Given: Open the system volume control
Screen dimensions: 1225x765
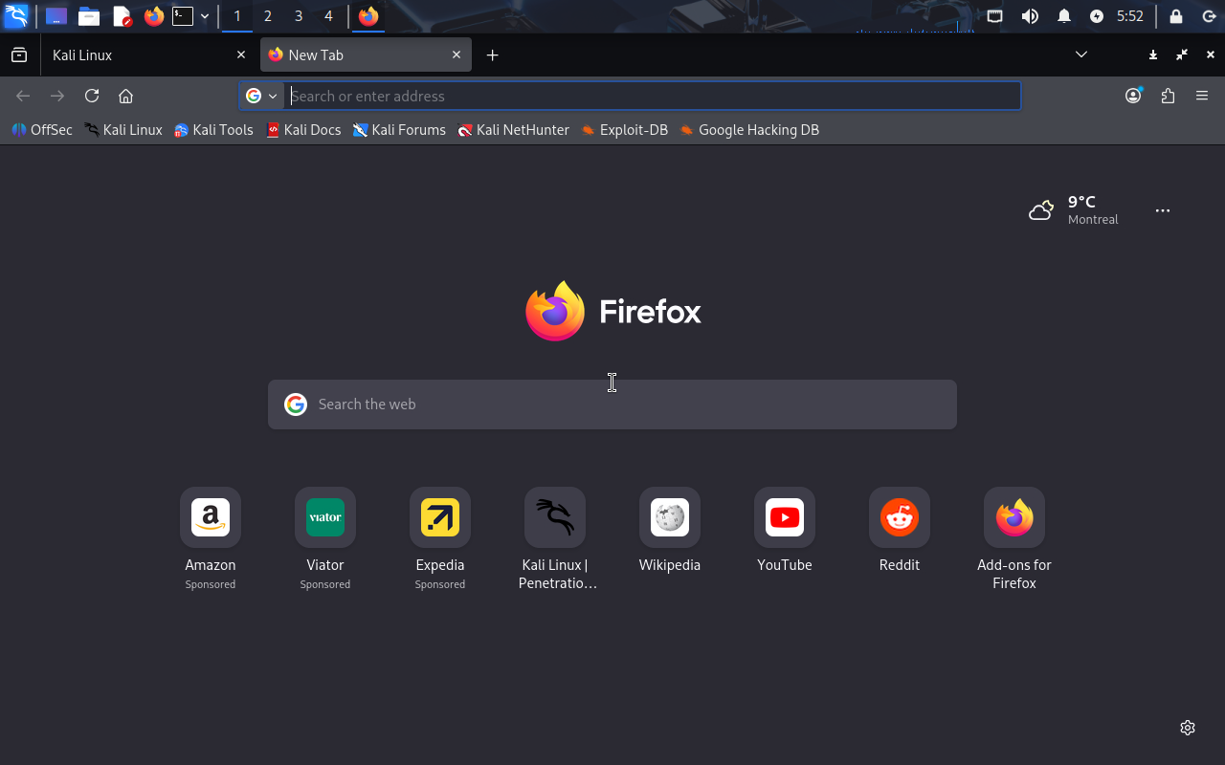Looking at the screenshot, I should pyautogui.click(x=1030, y=16).
